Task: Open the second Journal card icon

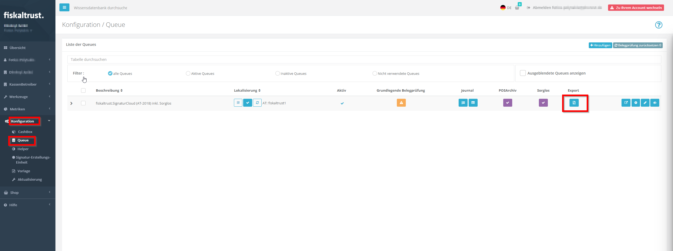Action: coord(473,103)
